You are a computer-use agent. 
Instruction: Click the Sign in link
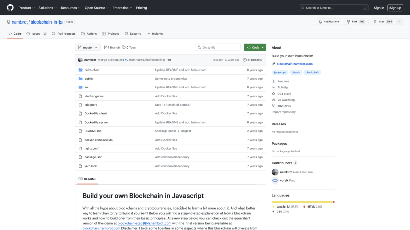379,8
